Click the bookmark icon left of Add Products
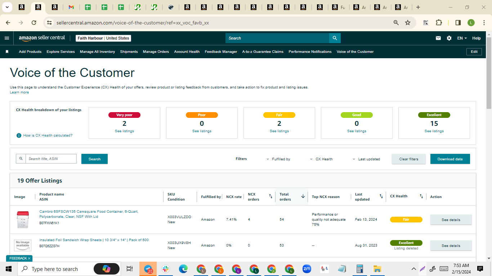This screenshot has width=492, height=276. click(x=7, y=52)
